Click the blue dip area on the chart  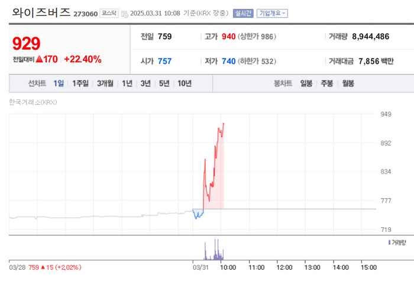pos(198,214)
